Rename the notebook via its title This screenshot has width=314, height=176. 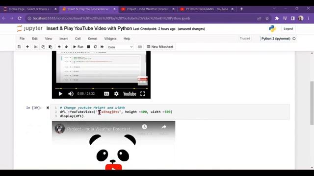(x=89, y=28)
